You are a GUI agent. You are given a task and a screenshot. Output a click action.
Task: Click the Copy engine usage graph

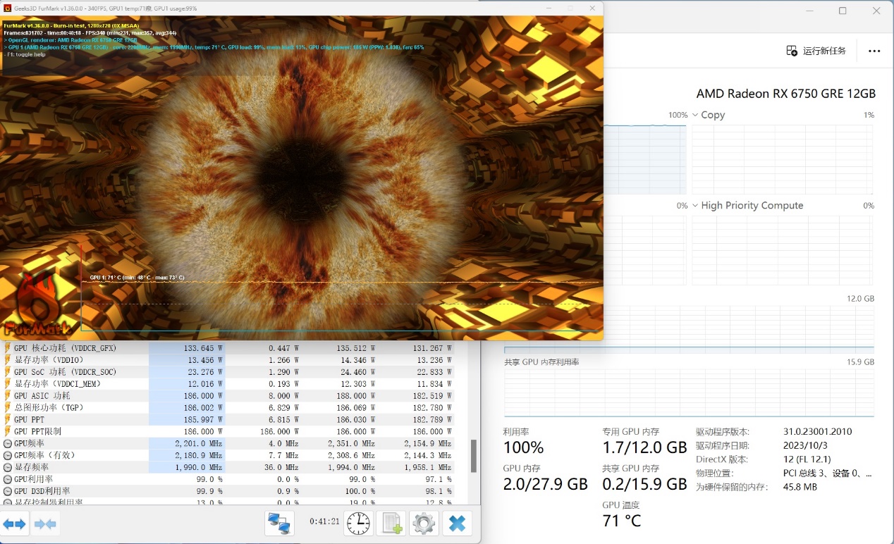point(783,159)
